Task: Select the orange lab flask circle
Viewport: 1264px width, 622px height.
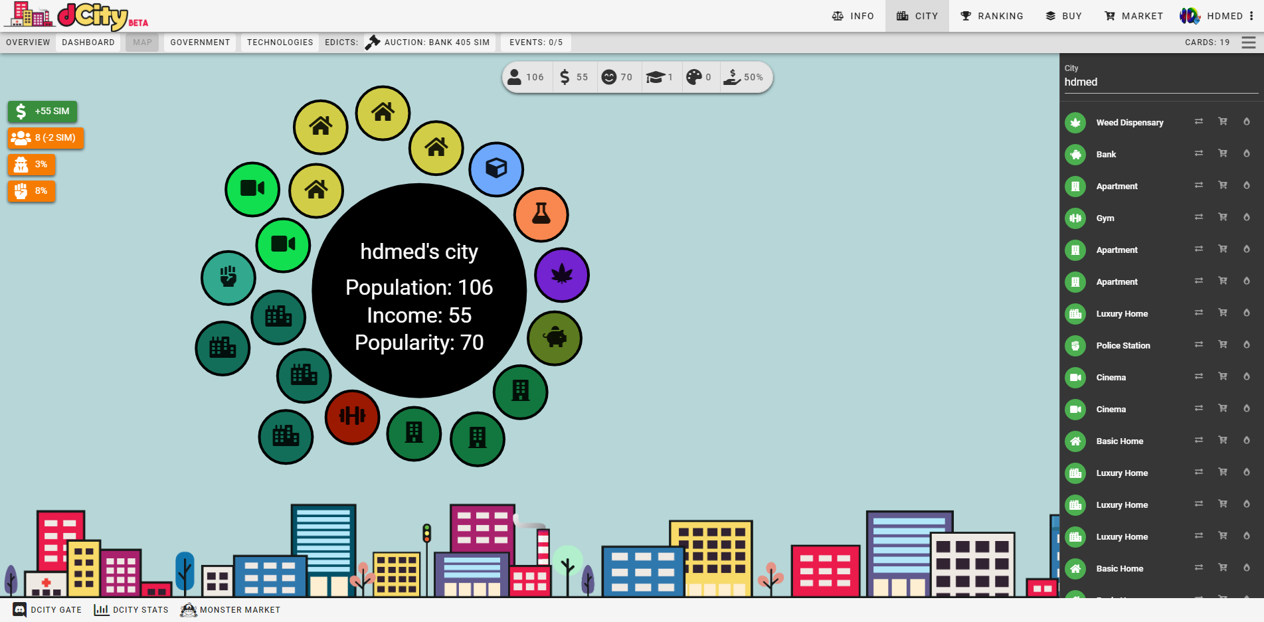Action: 541,214
